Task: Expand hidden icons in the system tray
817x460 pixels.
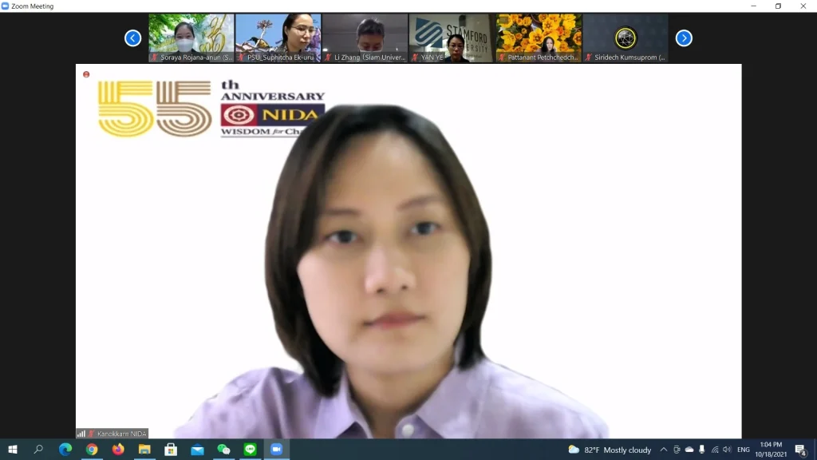Action: (x=664, y=450)
